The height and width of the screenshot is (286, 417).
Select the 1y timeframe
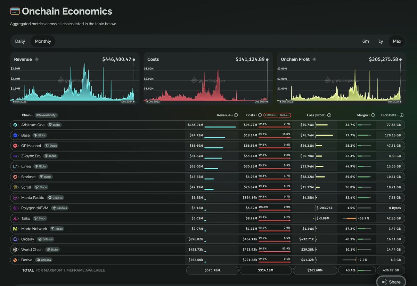[381, 41]
